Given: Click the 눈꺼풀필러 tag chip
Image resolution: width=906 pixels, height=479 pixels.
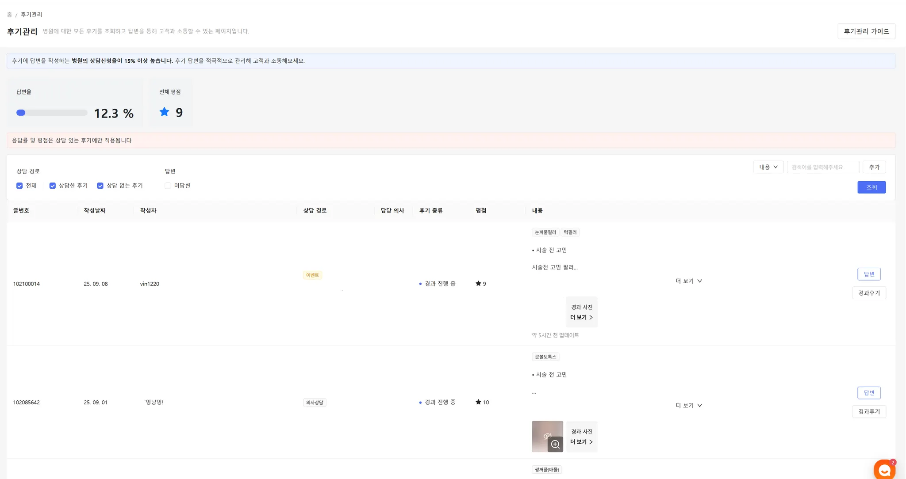Looking at the screenshot, I should pos(545,232).
